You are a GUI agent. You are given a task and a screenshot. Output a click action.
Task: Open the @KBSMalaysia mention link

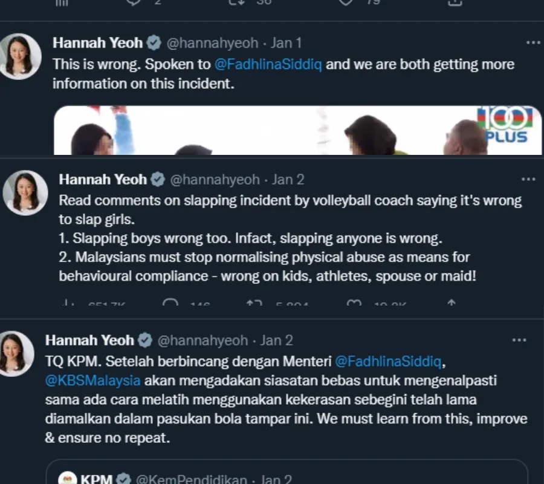click(x=92, y=381)
